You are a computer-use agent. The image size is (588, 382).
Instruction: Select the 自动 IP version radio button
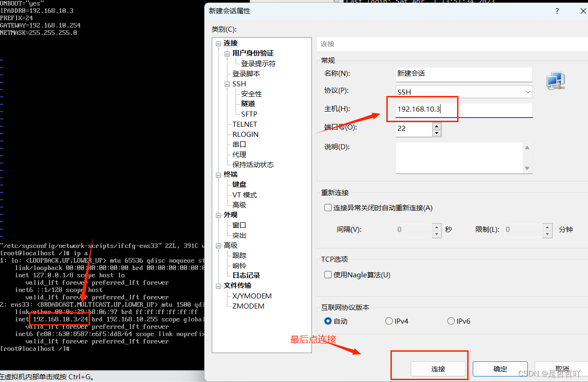pos(328,321)
